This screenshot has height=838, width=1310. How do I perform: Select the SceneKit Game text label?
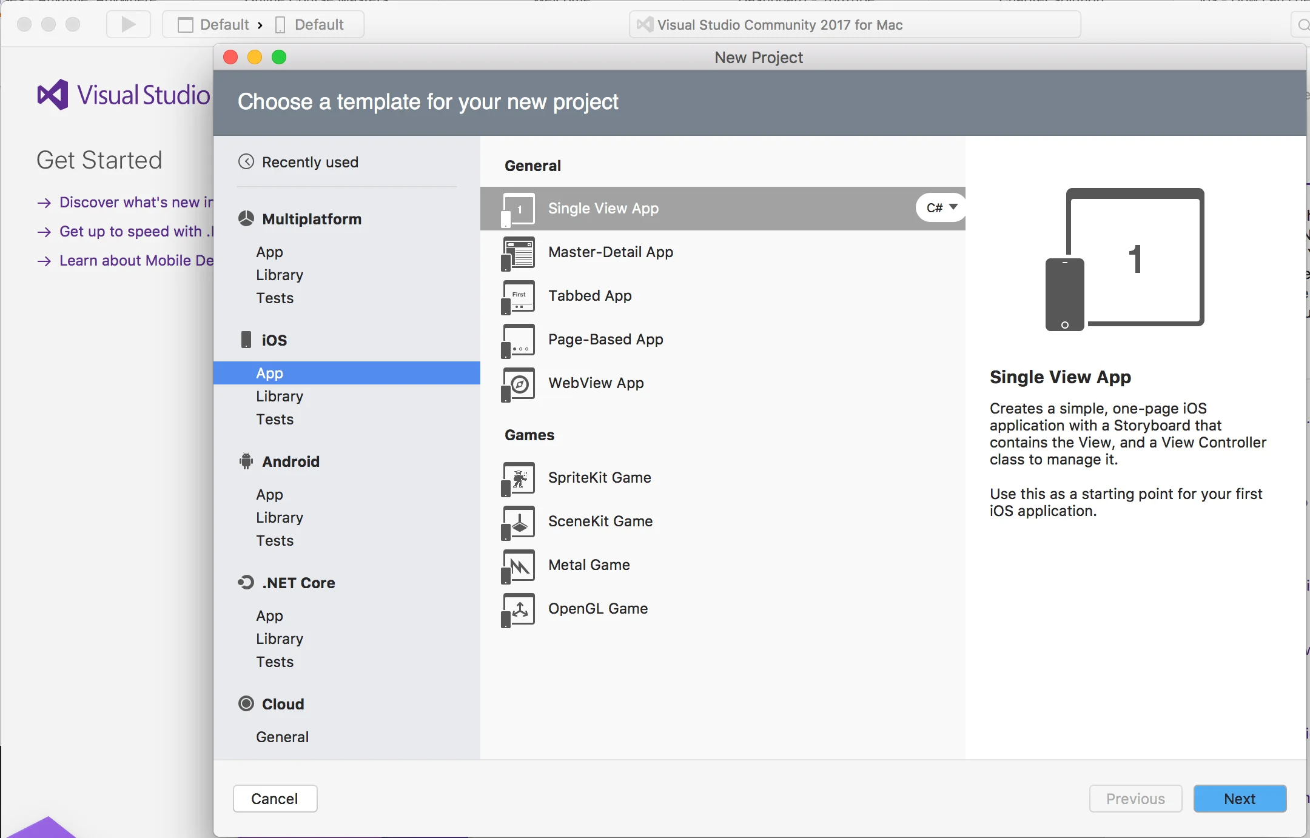tap(600, 521)
